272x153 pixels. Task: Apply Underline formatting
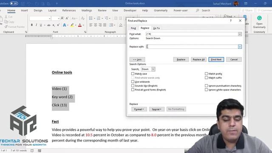click(x=41, y=25)
